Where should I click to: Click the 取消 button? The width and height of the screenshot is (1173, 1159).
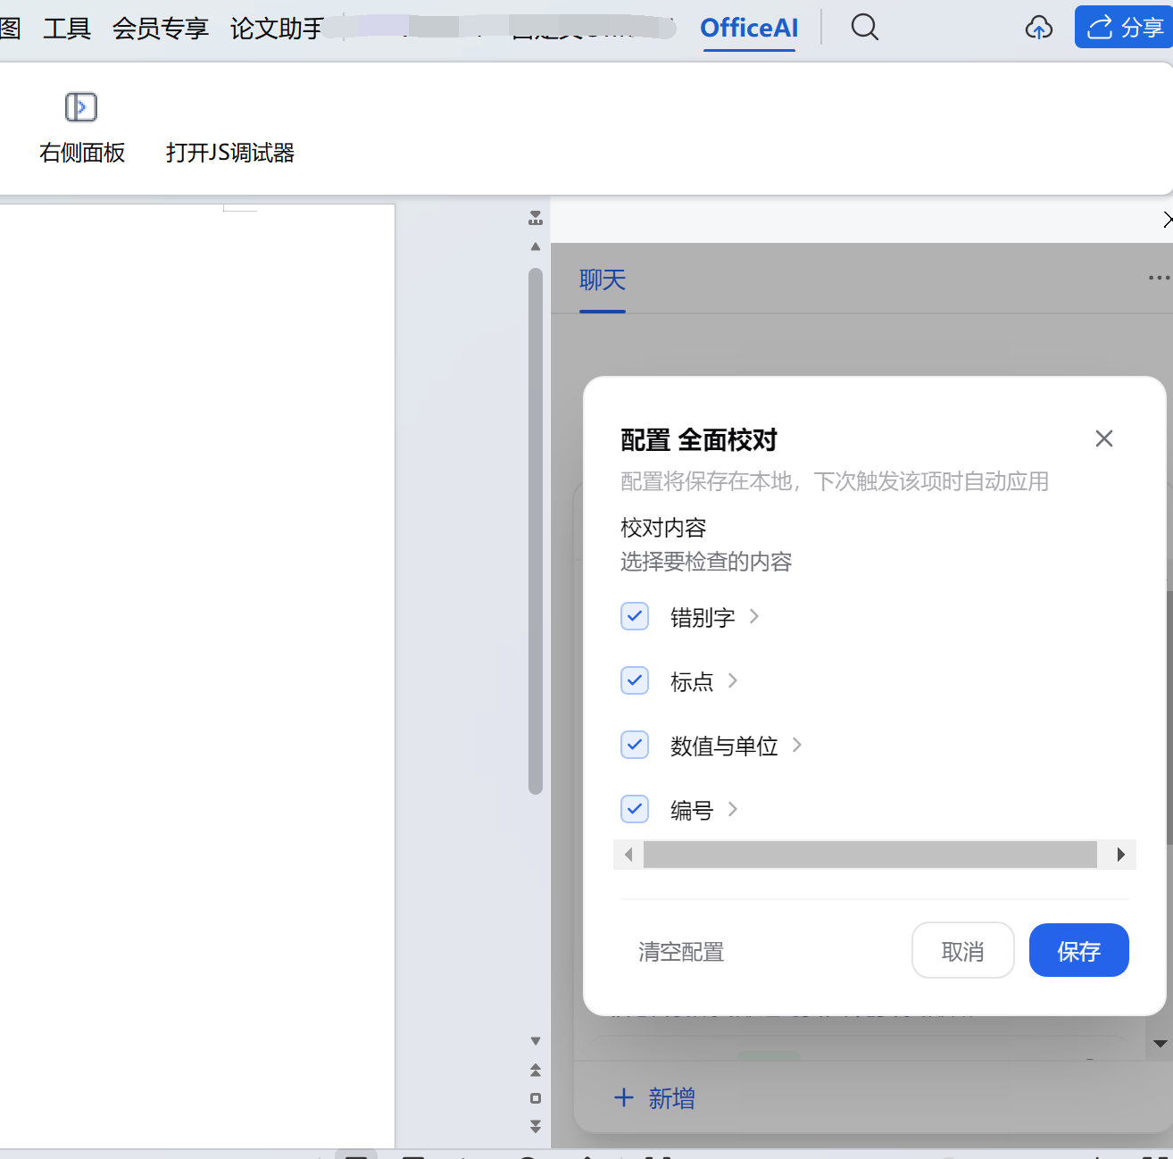963,950
